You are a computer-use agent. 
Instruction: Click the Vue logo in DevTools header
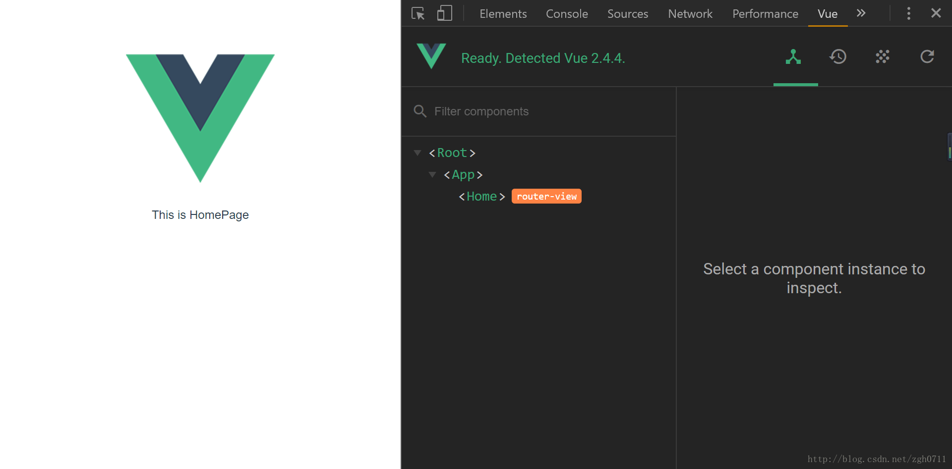[431, 56]
